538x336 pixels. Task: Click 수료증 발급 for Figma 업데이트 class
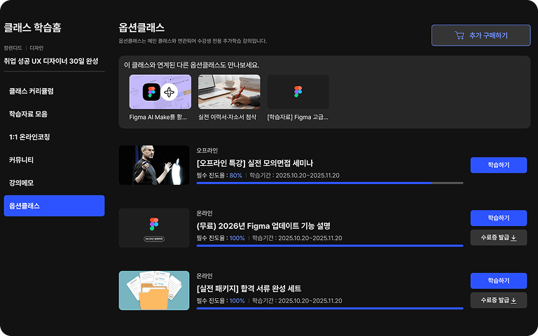click(x=499, y=237)
